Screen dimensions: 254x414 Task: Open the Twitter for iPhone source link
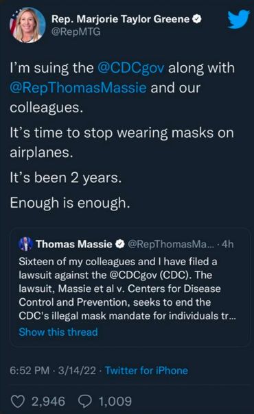click(146, 370)
